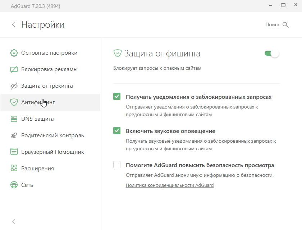Image resolution: width=302 pixels, height=230 pixels.
Task: Check Помогите AdGuard повысить безопасность просмотра
Action: tap(117, 165)
